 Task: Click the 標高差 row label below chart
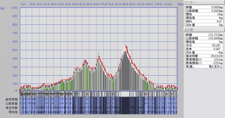point(12,112)
